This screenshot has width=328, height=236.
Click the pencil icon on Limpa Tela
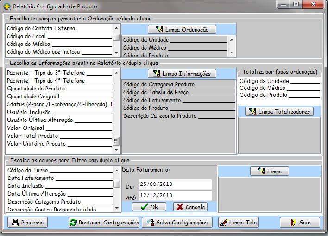click(224, 223)
